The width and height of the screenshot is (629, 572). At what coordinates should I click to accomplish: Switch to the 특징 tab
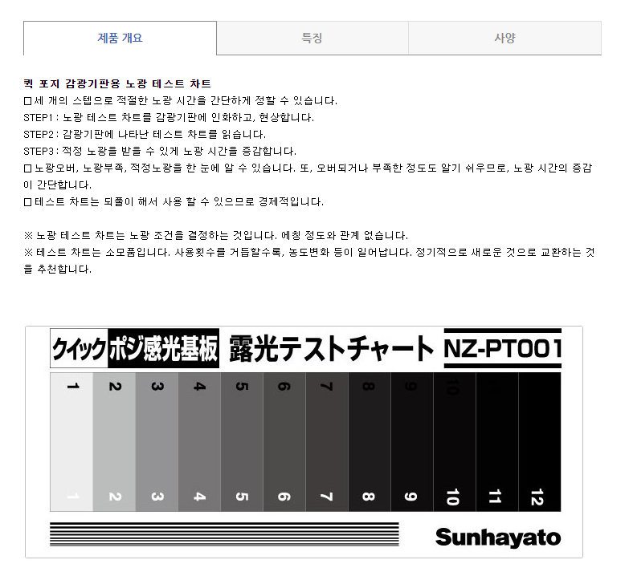coord(312,38)
